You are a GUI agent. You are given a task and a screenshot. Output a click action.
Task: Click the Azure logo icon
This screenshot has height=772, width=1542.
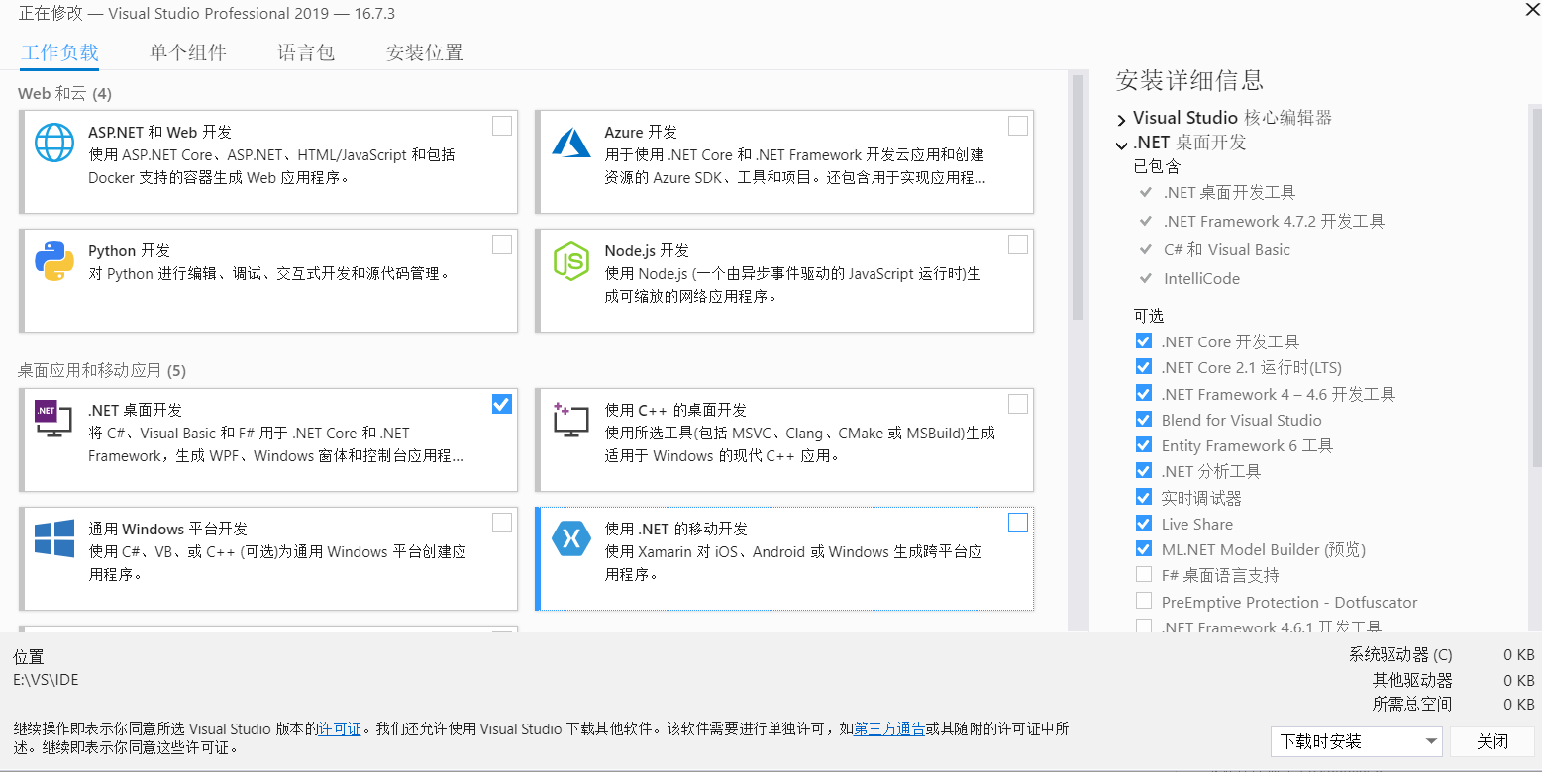[x=571, y=143]
